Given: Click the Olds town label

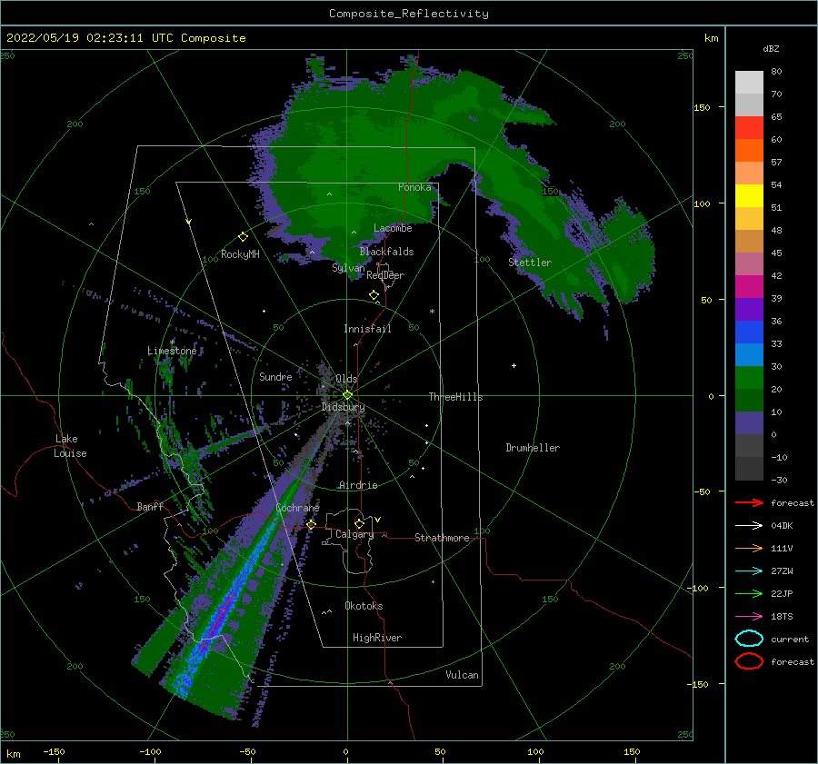Looking at the screenshot, I should tap(346, 379).
